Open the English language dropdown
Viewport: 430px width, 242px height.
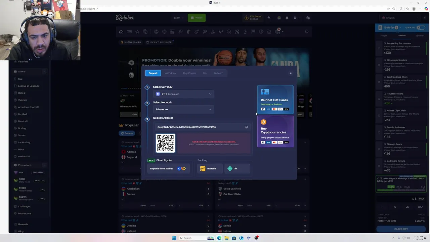[401, 18]
